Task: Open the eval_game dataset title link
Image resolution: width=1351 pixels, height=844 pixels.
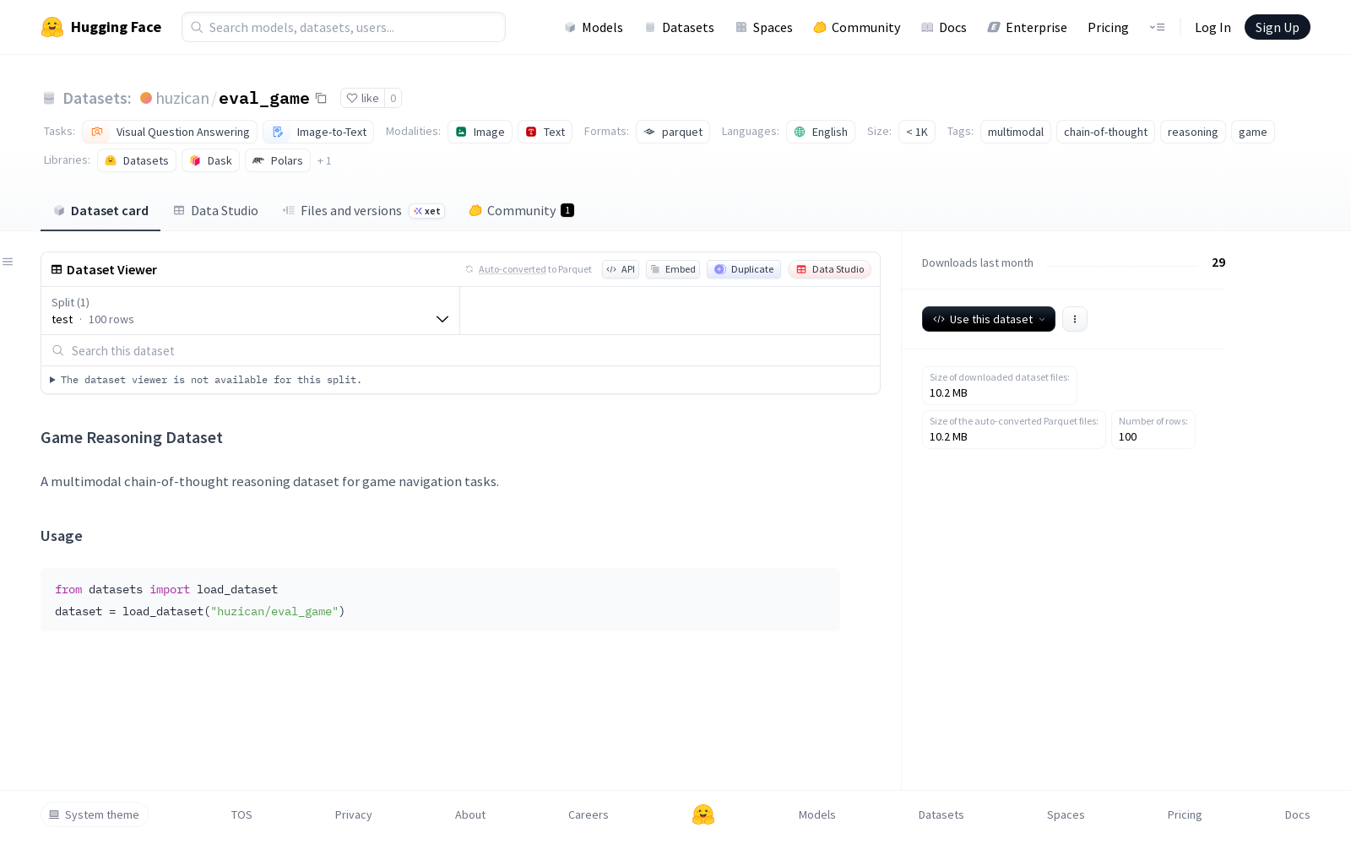Action: (264, 98)
